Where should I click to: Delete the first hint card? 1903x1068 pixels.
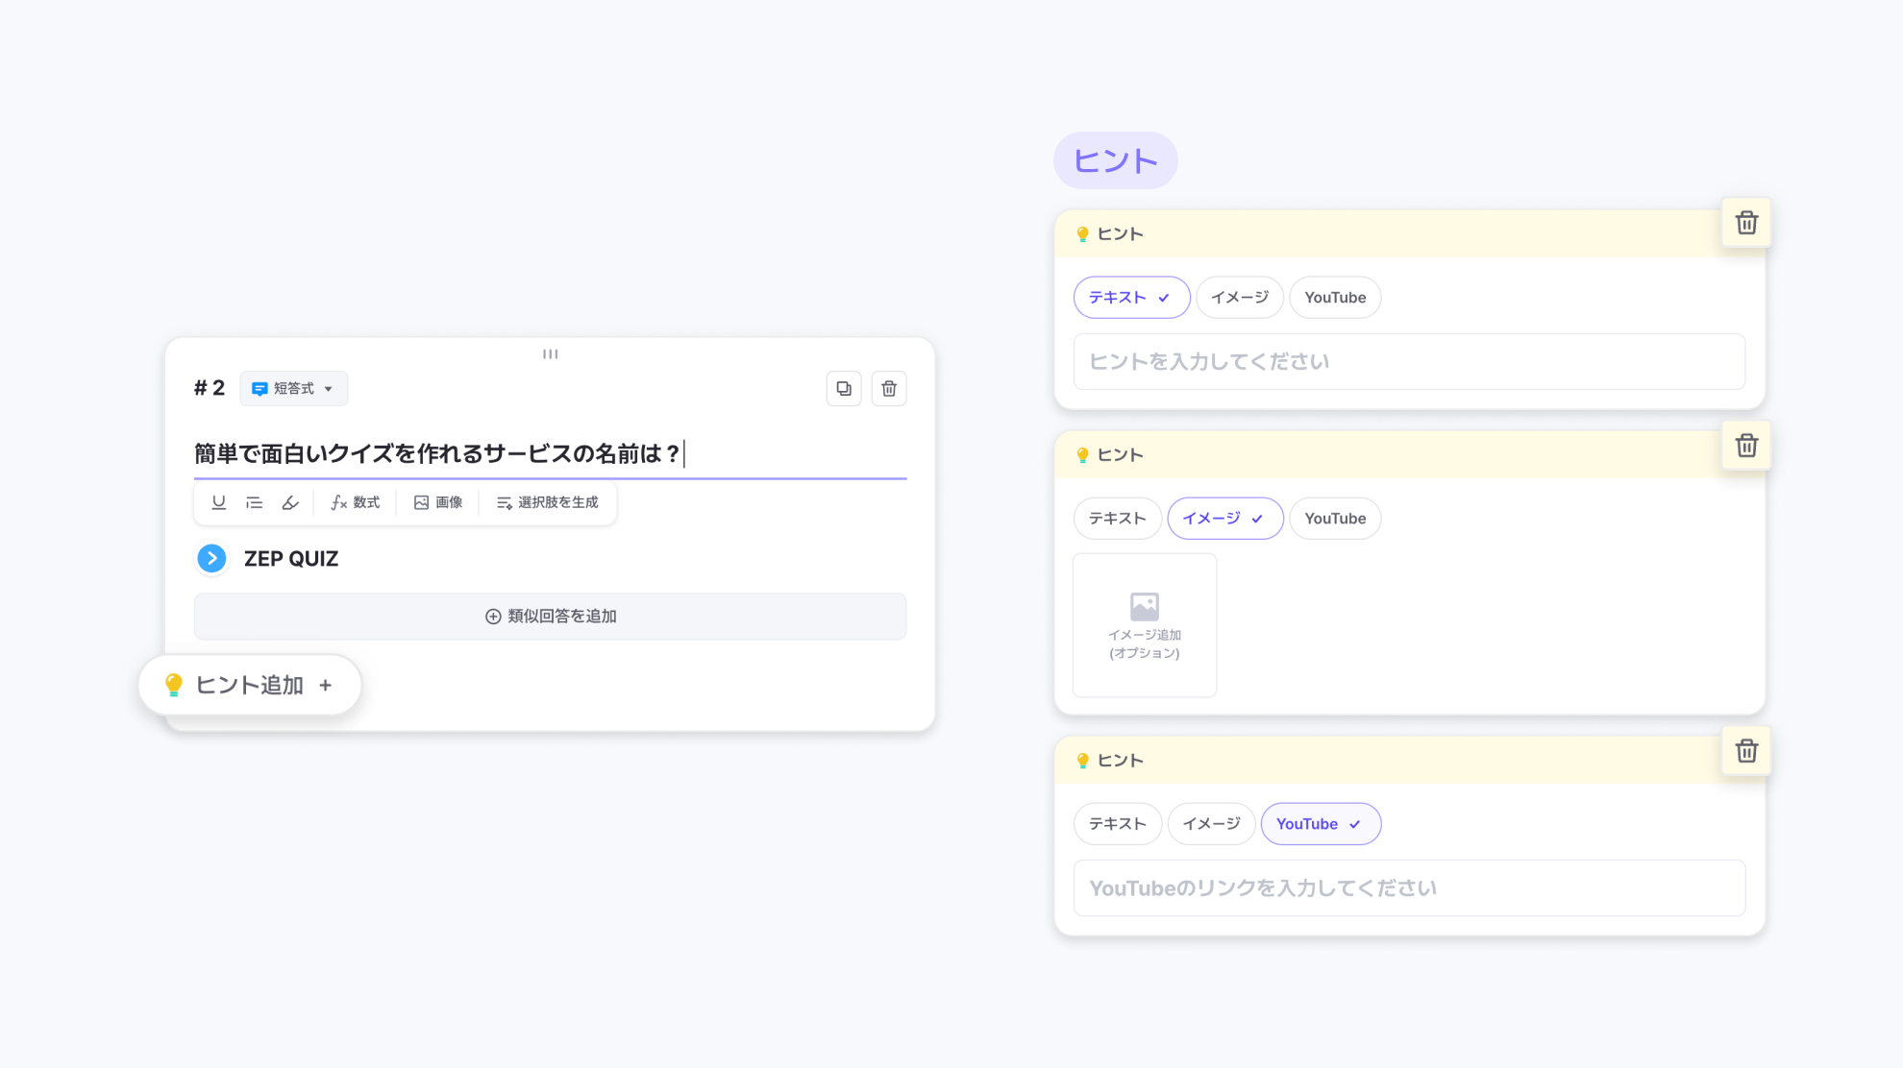pos(1746,223)
